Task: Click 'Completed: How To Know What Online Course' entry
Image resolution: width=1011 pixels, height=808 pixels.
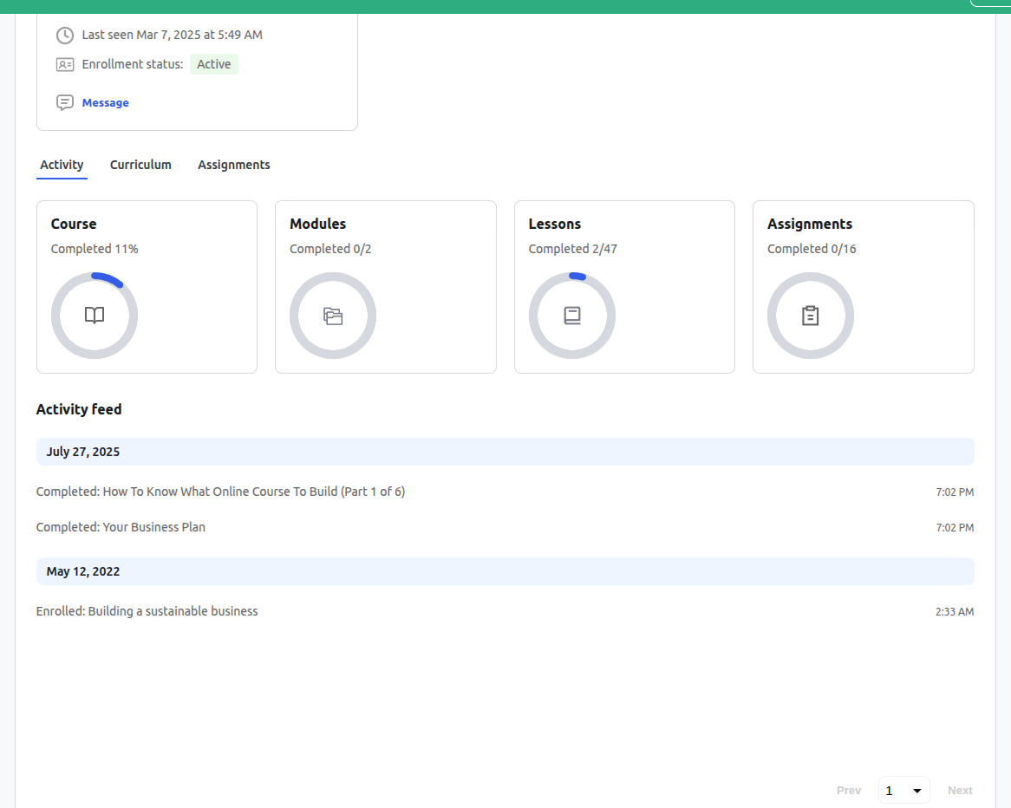Action: click(220, 492)
